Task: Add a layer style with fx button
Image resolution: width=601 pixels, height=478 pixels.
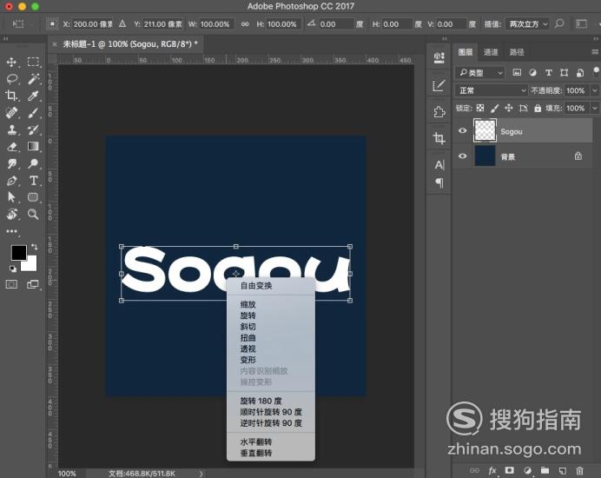Action: point(492,470)
